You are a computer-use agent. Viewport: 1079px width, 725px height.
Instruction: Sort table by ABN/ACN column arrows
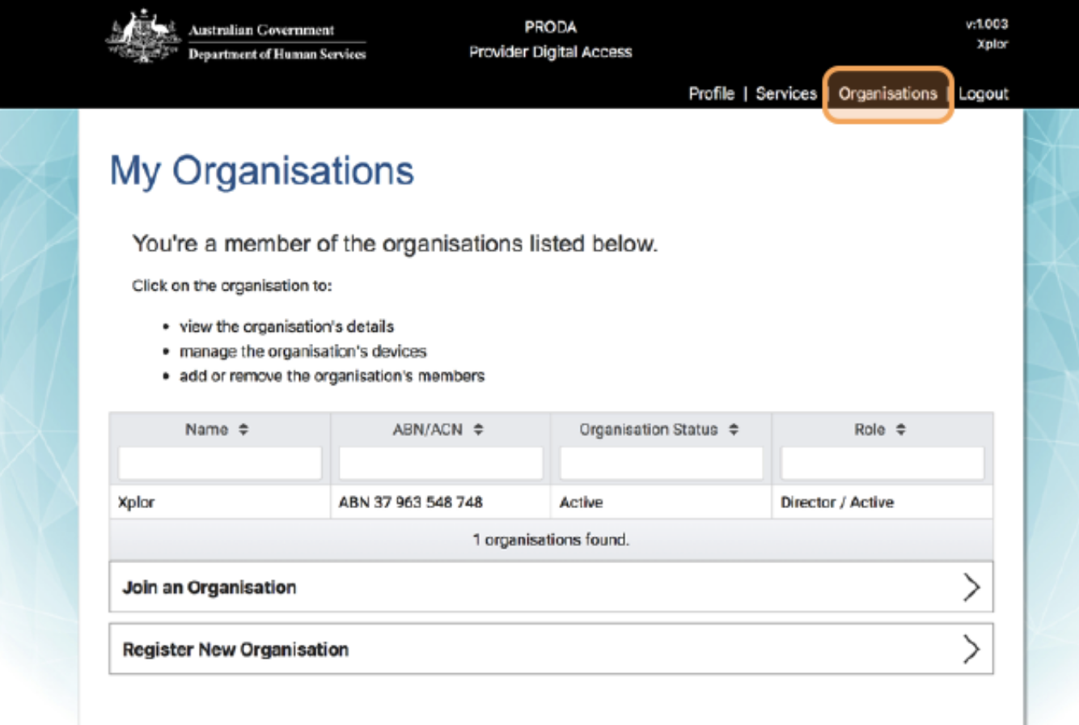click(478, 430)
